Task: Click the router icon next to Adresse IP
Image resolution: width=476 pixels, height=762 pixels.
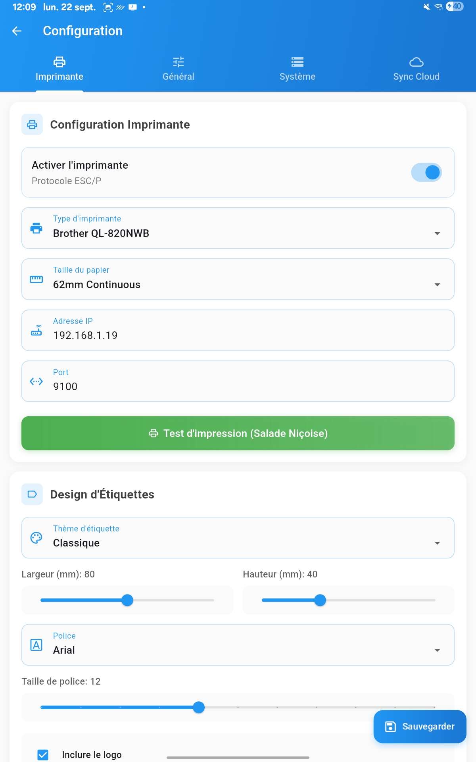Action: (36, 330)
